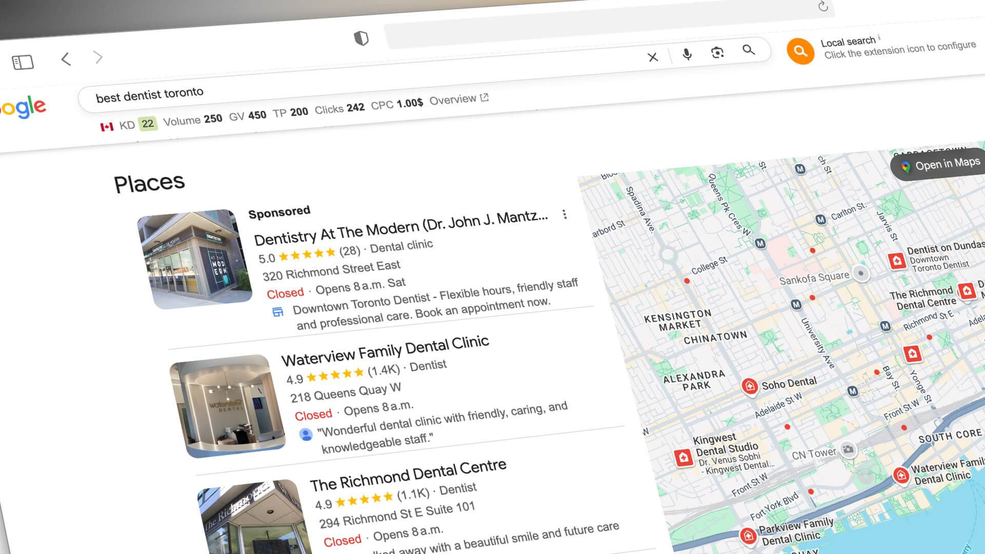Screen dimensions: 985x554
Task: Click the Waterview review snippet user avatar
Action: pyautogui.click(x=306, y=434)
